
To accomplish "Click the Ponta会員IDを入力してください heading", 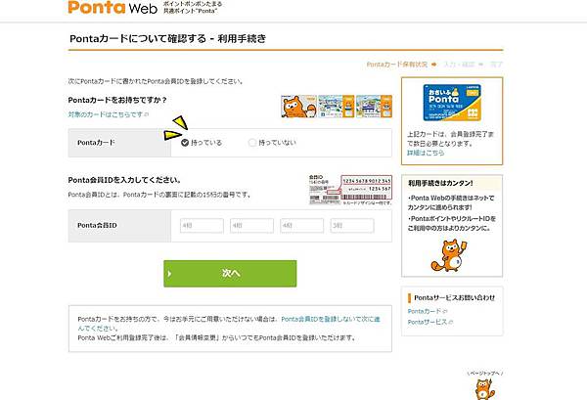I will [124, 180].
